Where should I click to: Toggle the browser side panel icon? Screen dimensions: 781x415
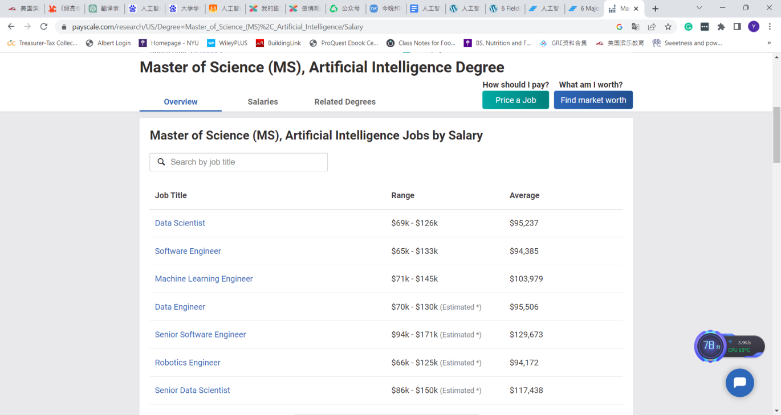point(737,27)
